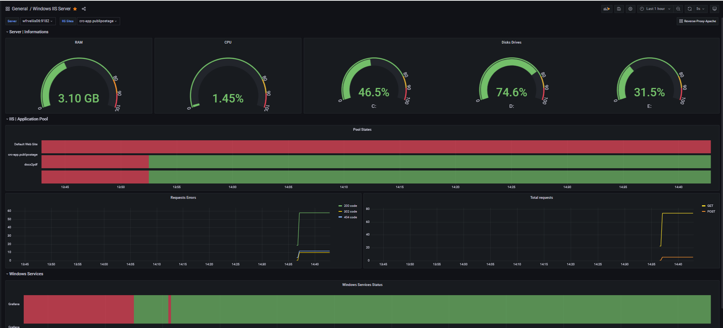Click the Add panel icon
The image size is (723, 328).
point(607,9)
